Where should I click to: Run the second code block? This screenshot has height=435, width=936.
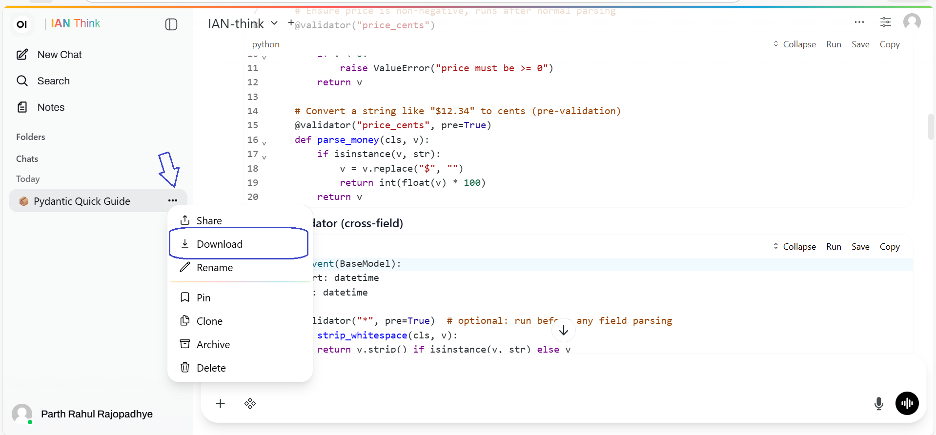(834, 247)
